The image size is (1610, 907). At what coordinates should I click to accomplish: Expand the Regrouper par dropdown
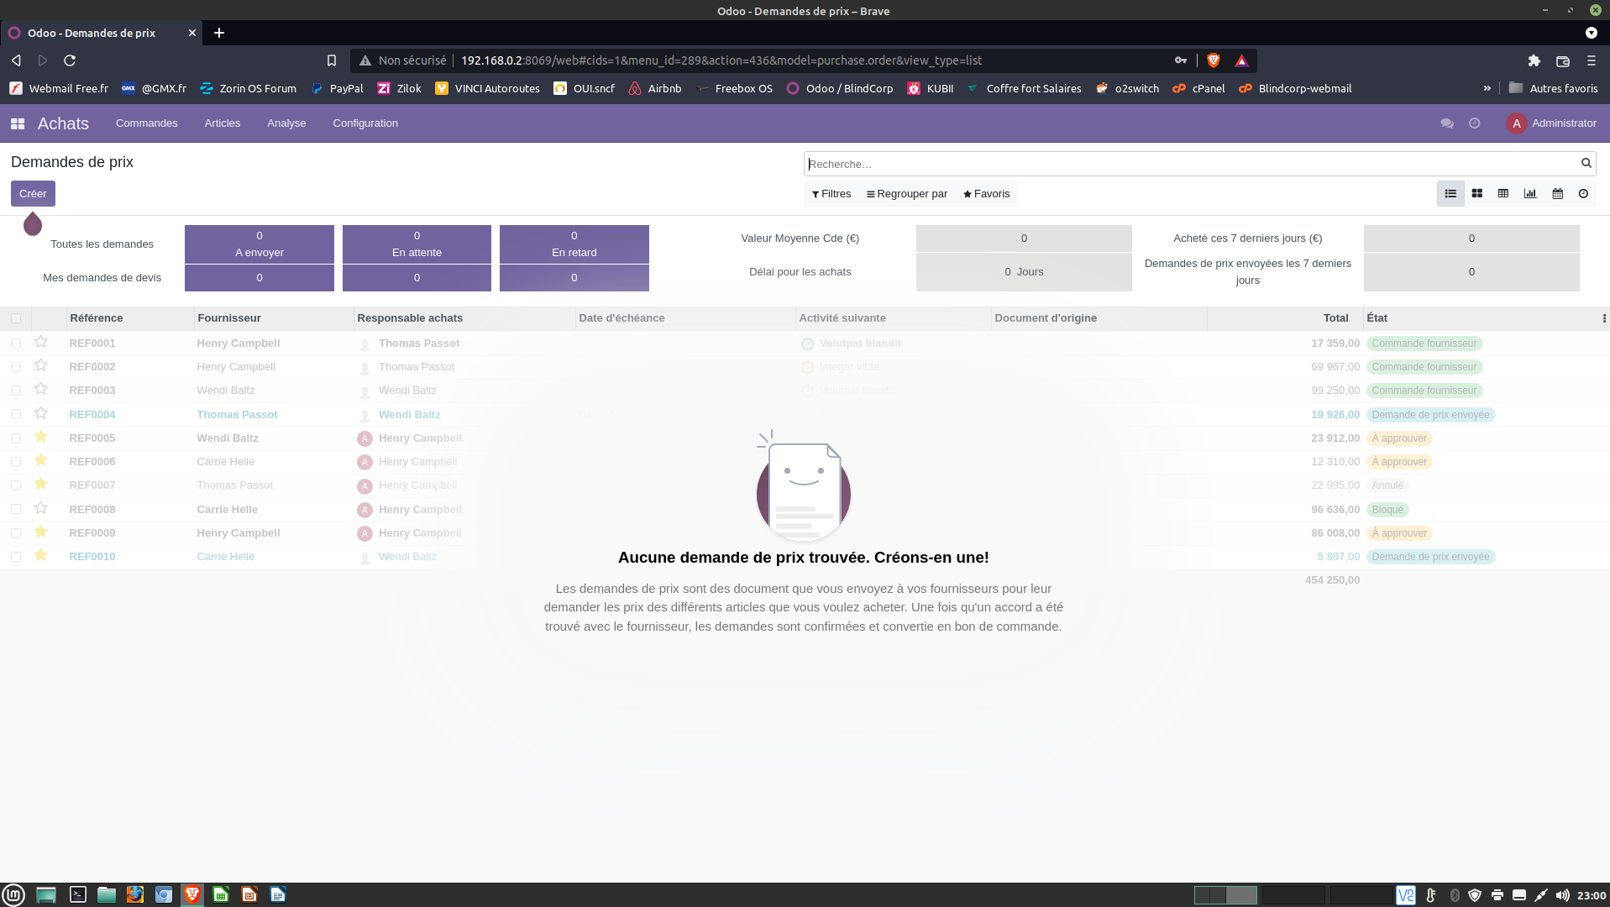point(906,194)
